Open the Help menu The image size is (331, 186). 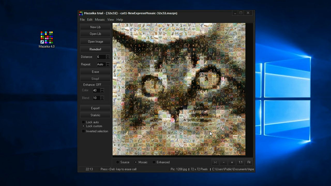[x=120, y=20]
